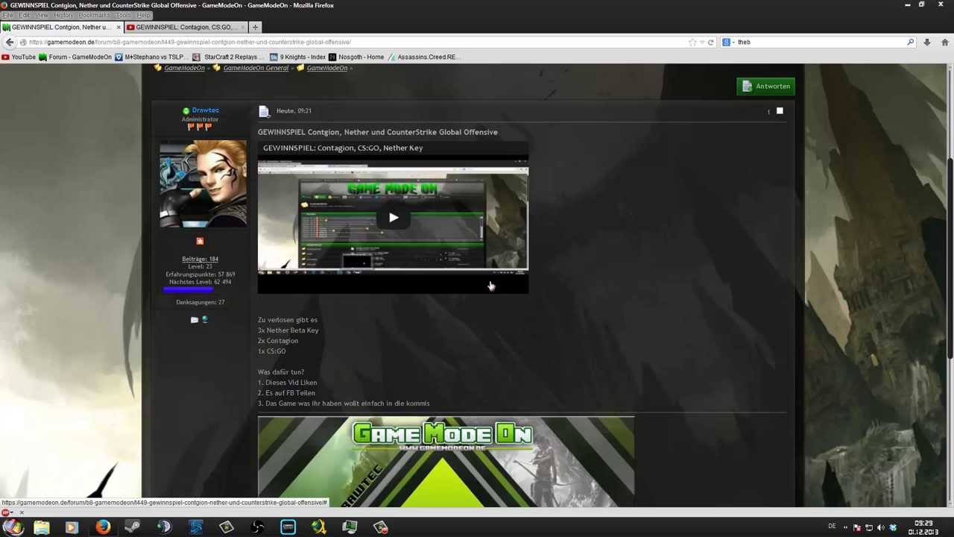Click the post document icon next to Heute

click(x=264, y=111)
